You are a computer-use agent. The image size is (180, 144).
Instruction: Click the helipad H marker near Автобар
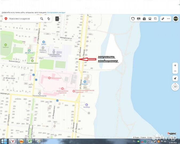pos(89,113)
